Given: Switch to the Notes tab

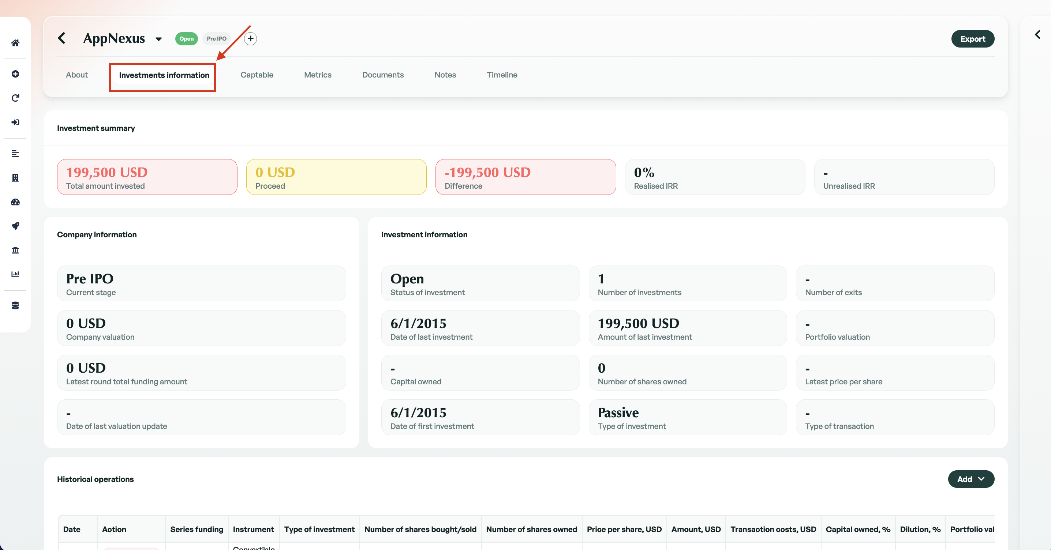Looking at the screenshot, I should point(445,75).
